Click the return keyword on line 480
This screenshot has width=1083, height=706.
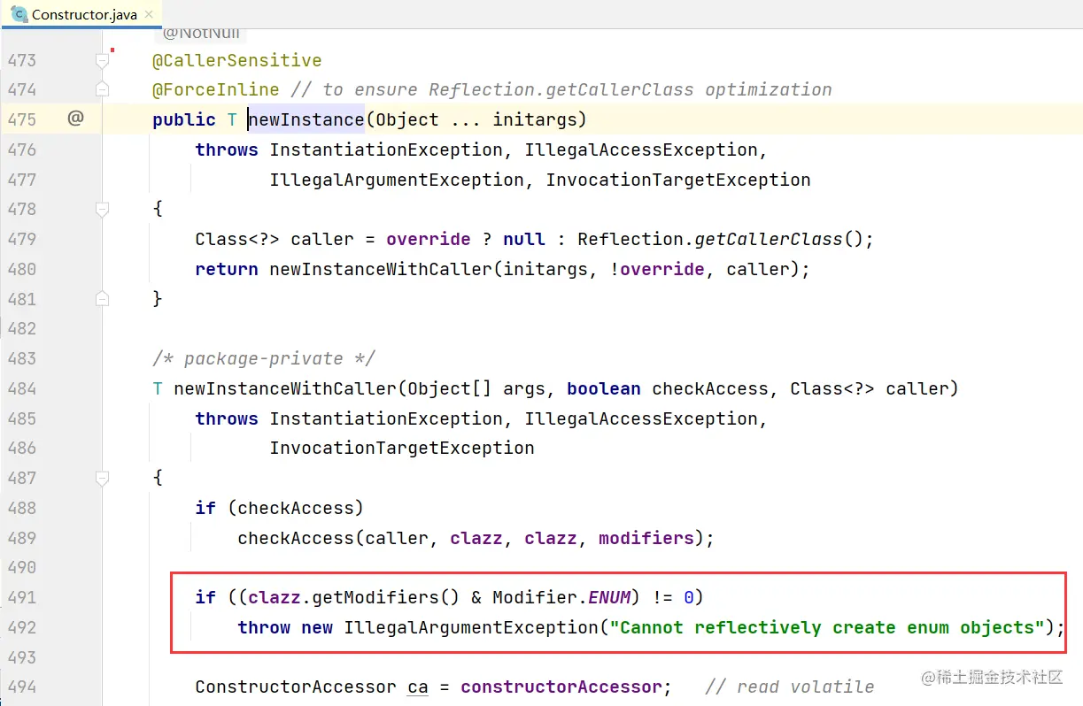point(227,269)
